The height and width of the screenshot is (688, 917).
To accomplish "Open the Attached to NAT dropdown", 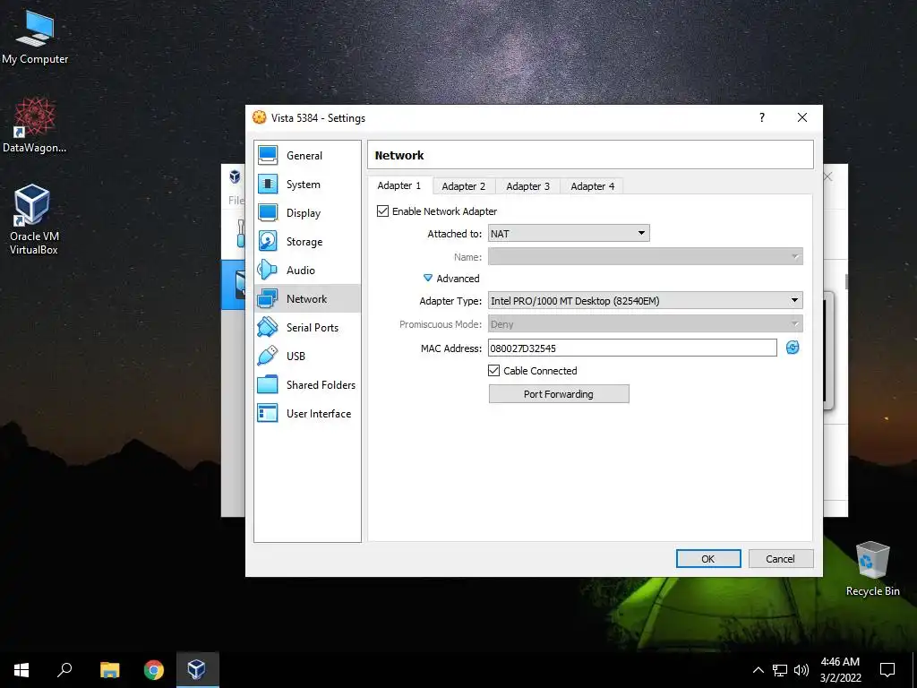I will click(569, 233).
